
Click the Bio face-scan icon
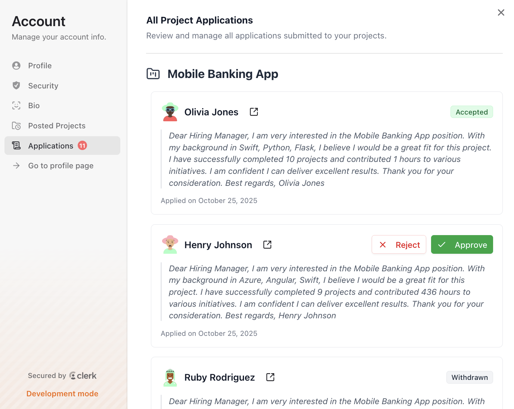tap(16, 106)
